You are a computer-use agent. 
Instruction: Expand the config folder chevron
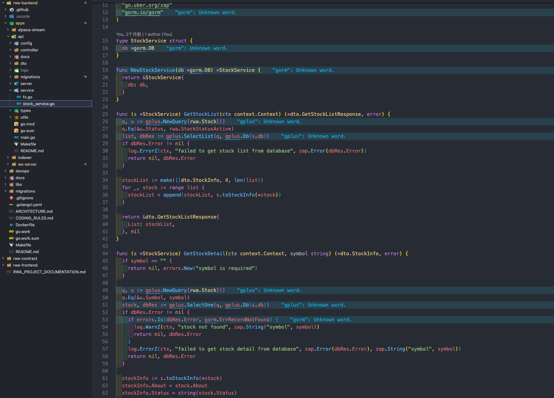(x=10, y=43)
